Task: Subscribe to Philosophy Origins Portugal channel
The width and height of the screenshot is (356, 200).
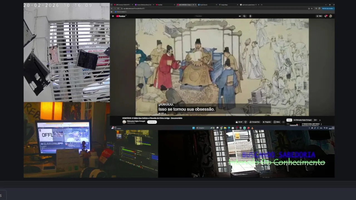Action: (152, 122)
